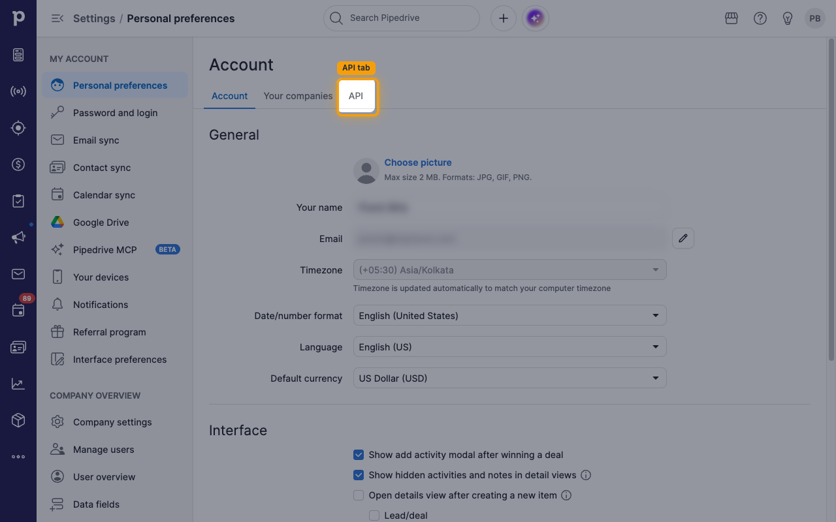Open the More ellipsis sidebar icon
Screen dimensions: 836x522
pyautogui.click(x=18, y=457)
